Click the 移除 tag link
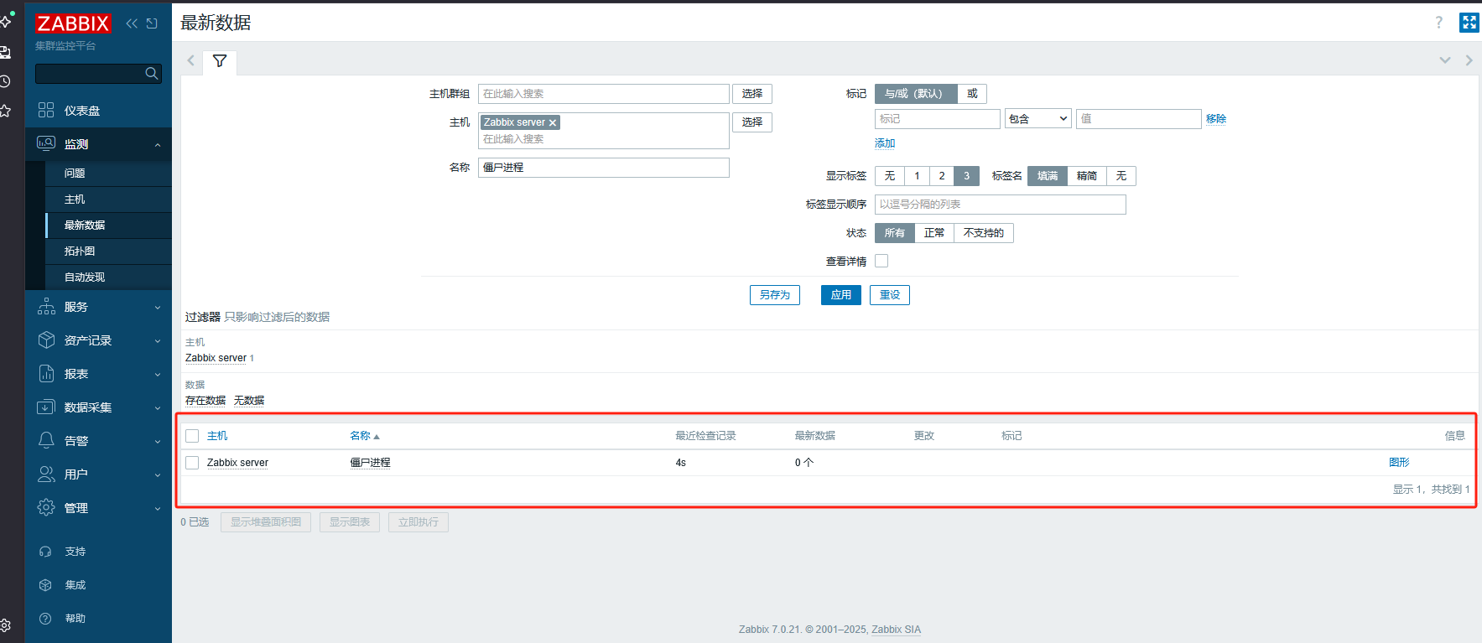 [x=1216, y=119]
